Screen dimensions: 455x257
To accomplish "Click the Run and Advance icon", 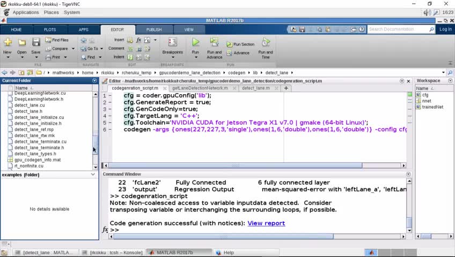I will pyautogui.click(x=215, y=42).
